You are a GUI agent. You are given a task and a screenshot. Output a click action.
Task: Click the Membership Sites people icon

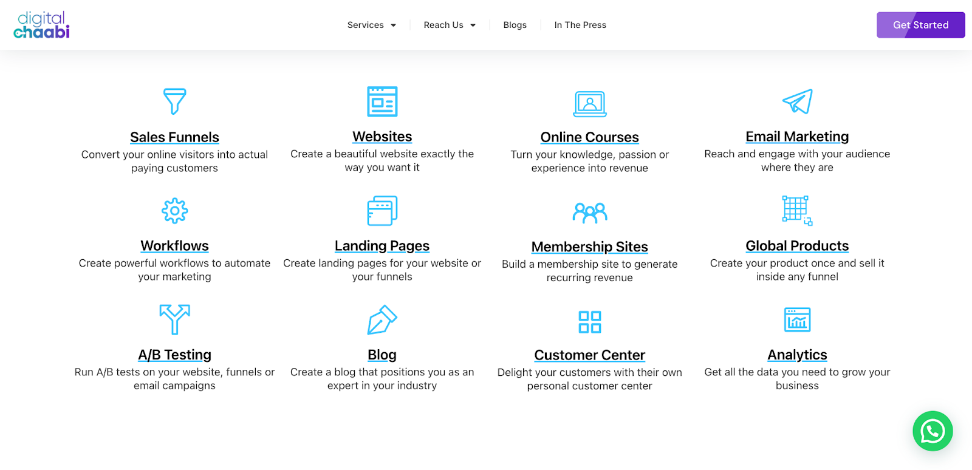pos(590,213)
